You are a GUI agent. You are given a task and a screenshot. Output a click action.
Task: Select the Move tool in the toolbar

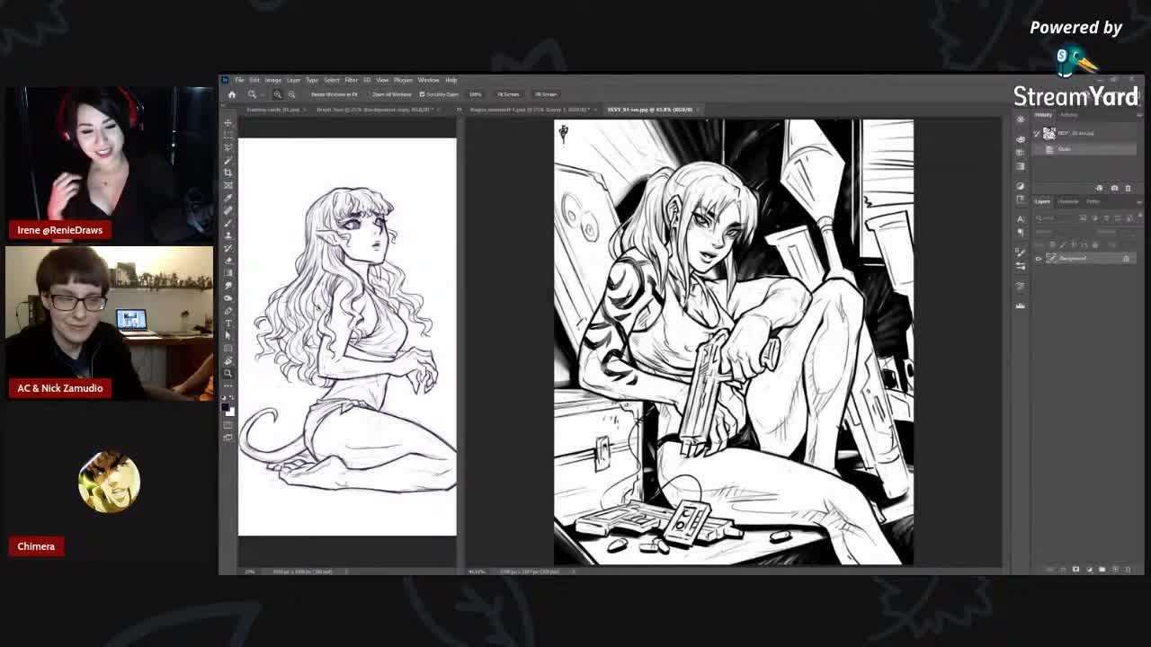pos(228,121)
